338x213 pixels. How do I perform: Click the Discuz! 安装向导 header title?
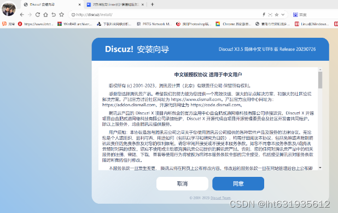pos(137,49)
